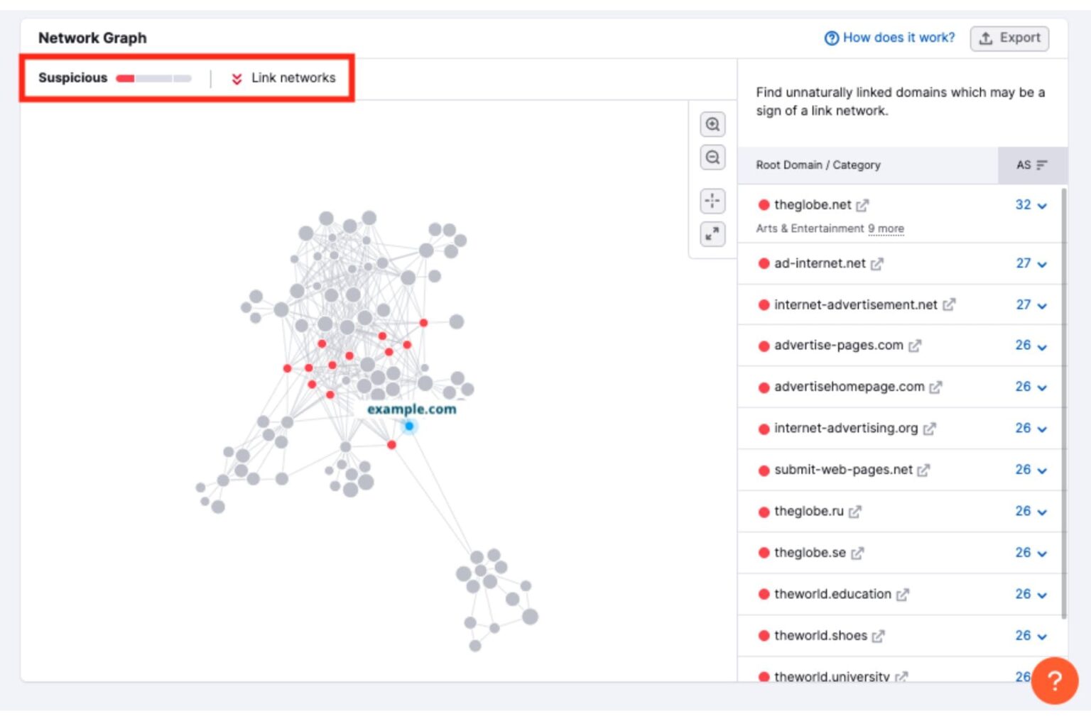1091x721 pixels.
Task: Open advertise-pages.com via its external link icon
Action: tap(916, 346)
